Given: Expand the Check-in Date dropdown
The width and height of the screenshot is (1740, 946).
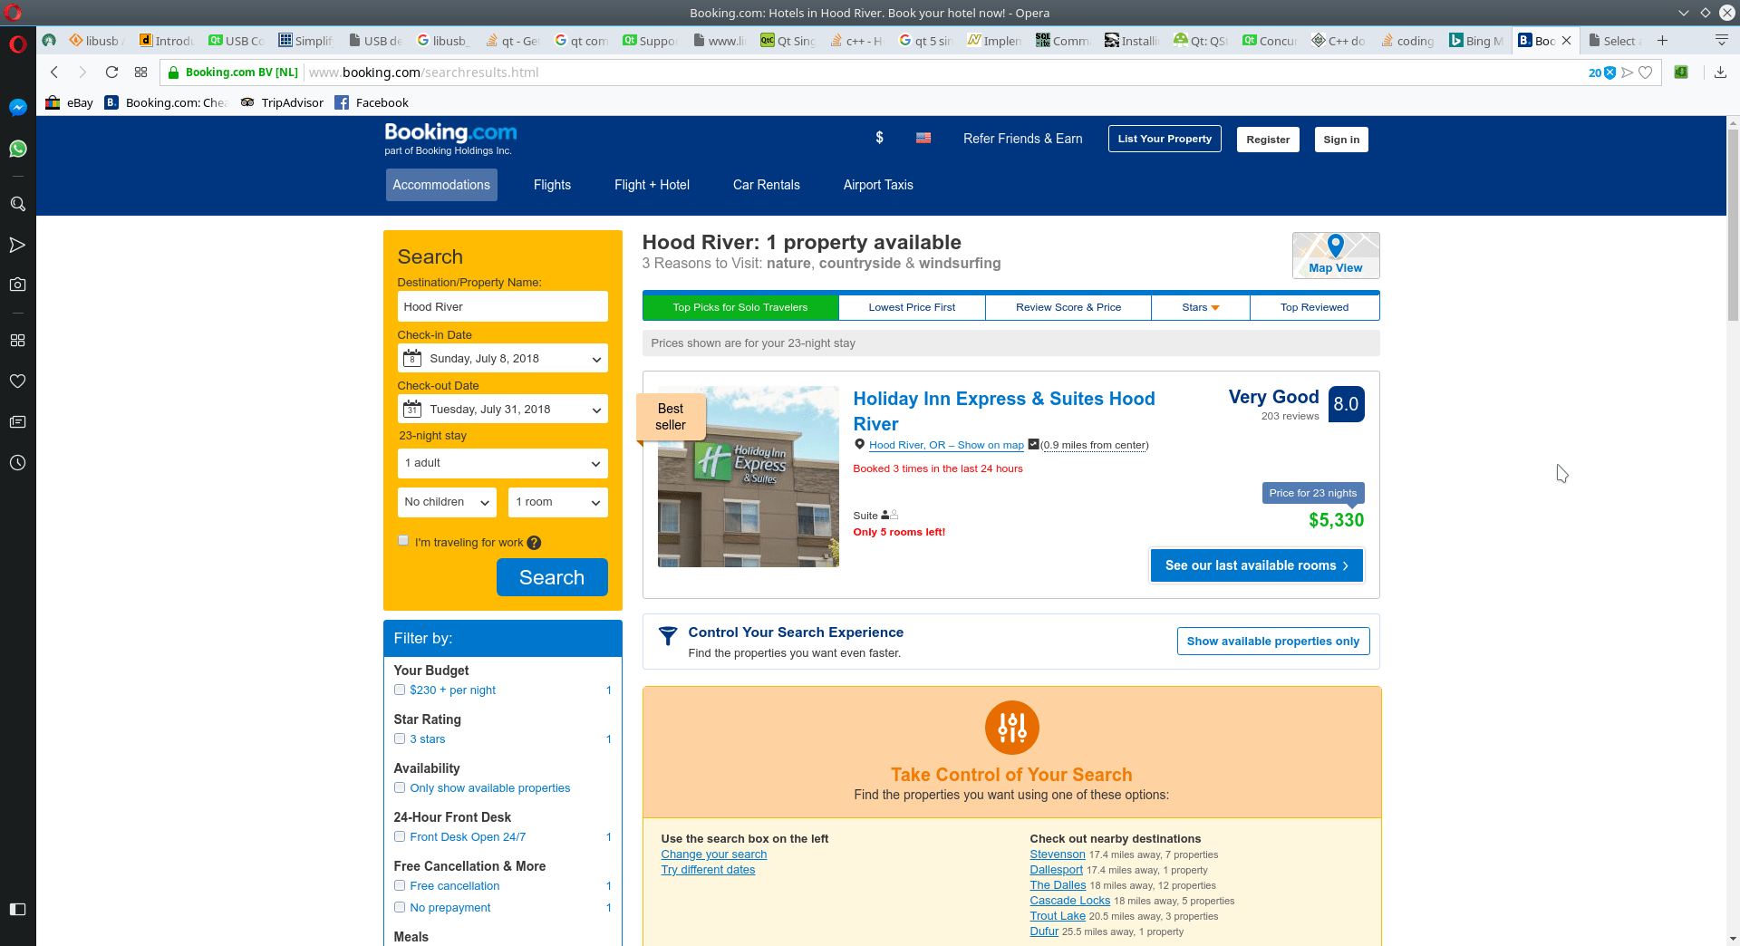Looking at the screenshot, I should [502, 359].
